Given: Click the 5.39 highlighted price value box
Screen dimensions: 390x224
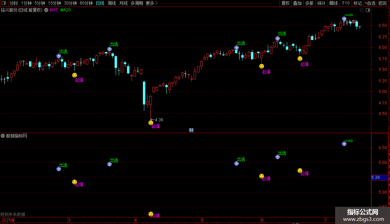Looking at the screenshot, I should (380, 177).
